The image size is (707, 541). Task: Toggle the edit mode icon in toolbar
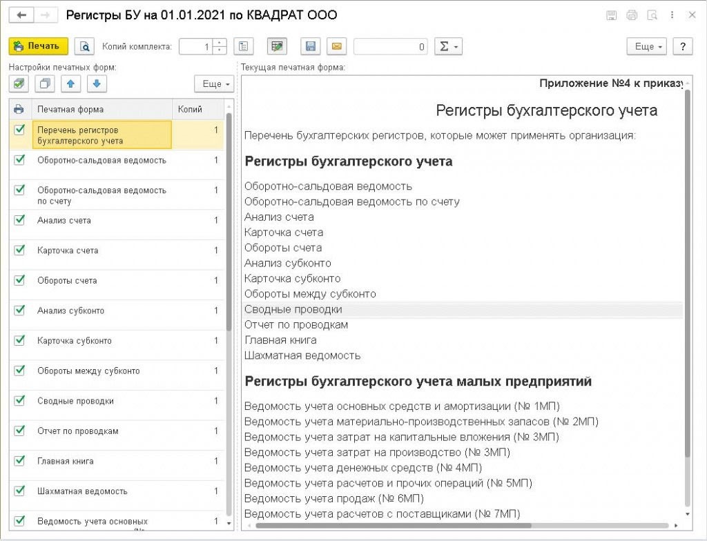point(278,46)
